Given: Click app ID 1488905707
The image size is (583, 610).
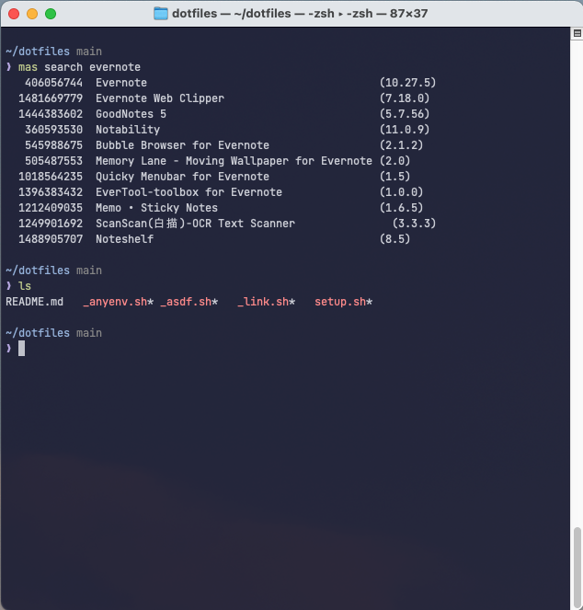Looking at the screenshot, I should coord(51,239).
